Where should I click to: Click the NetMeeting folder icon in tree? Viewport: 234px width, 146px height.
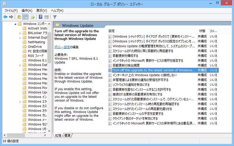click(24, 42)
